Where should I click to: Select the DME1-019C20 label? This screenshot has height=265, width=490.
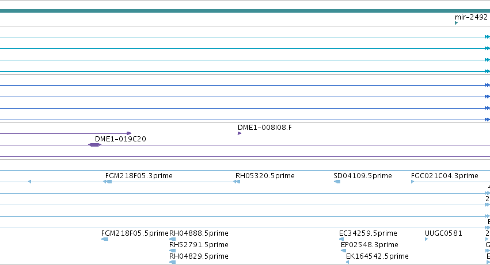[120, 139]
